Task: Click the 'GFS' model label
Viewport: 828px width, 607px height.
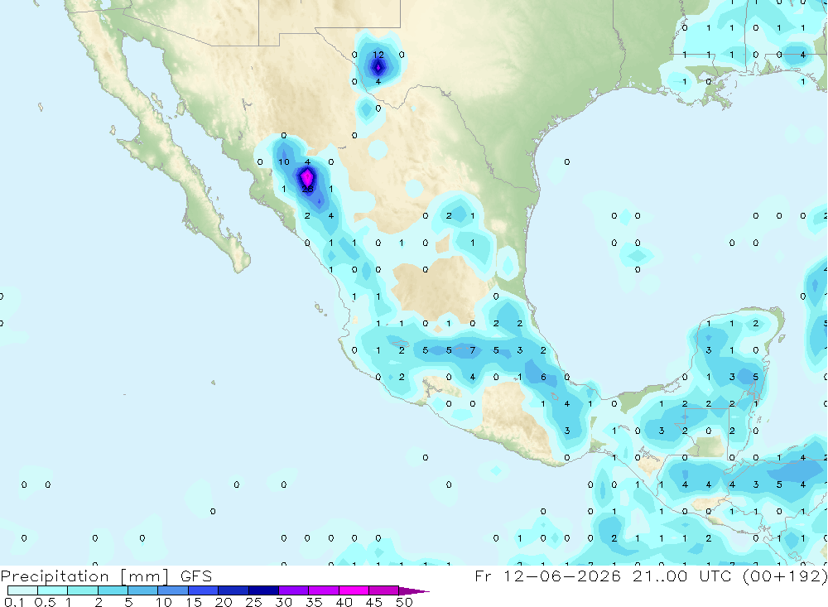Action: coord(196,576)
